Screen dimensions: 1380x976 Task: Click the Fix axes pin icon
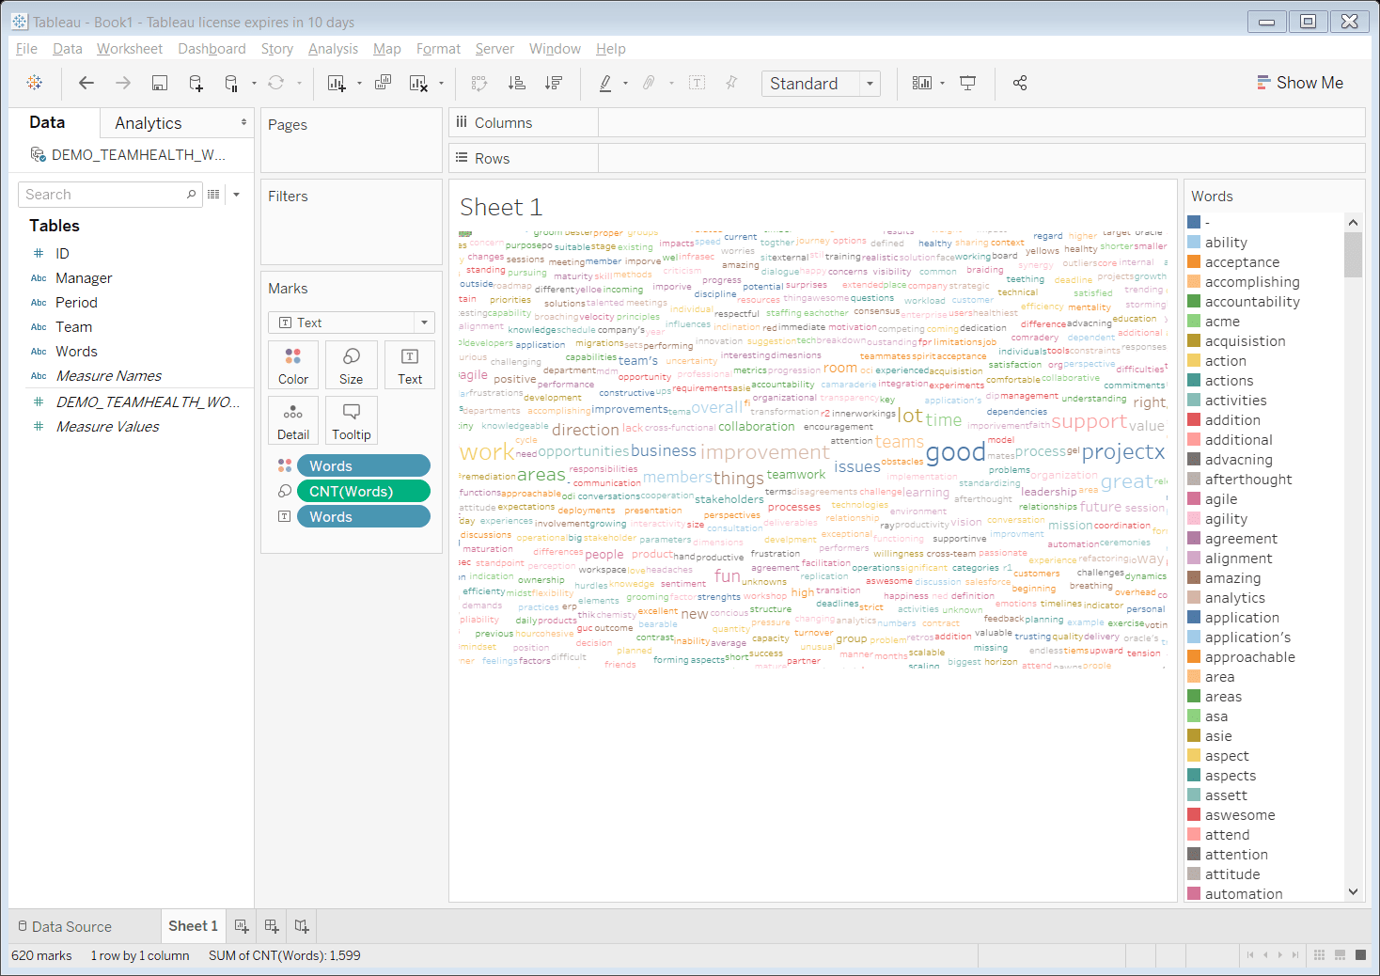tap(731, 83)
